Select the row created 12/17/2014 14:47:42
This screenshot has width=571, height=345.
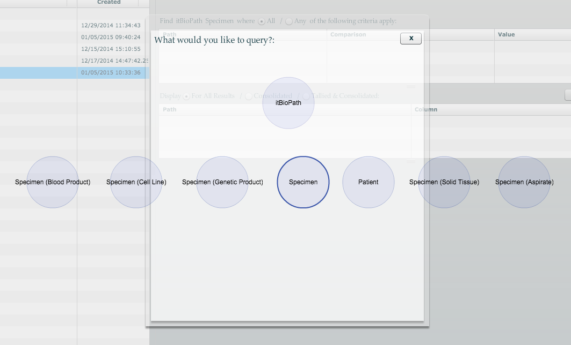(x=75, y=61)
